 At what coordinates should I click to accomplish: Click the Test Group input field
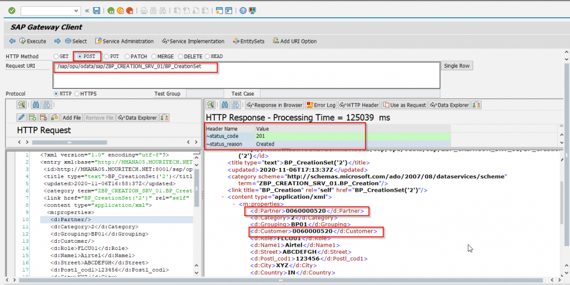(205, 93)
